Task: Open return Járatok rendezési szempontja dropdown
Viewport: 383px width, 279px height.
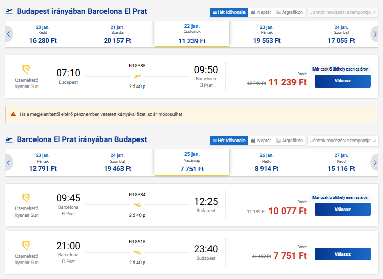Action: [342, 141]
